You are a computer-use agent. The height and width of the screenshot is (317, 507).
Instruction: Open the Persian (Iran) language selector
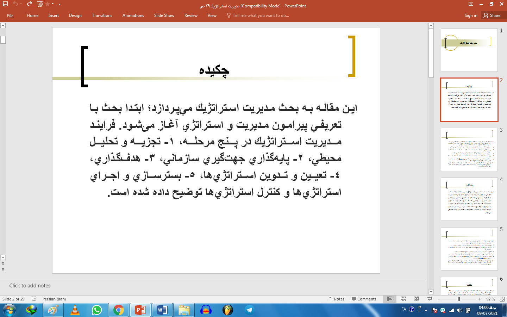[x=54, y=299]
